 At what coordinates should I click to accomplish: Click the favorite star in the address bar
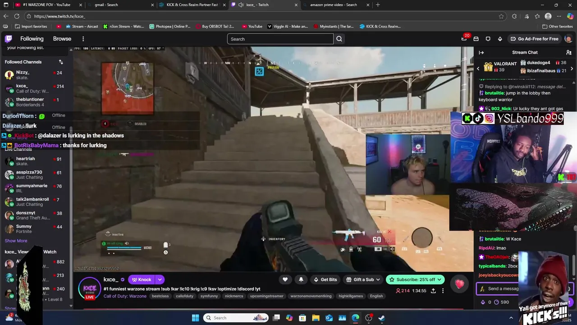click(501, 16)
